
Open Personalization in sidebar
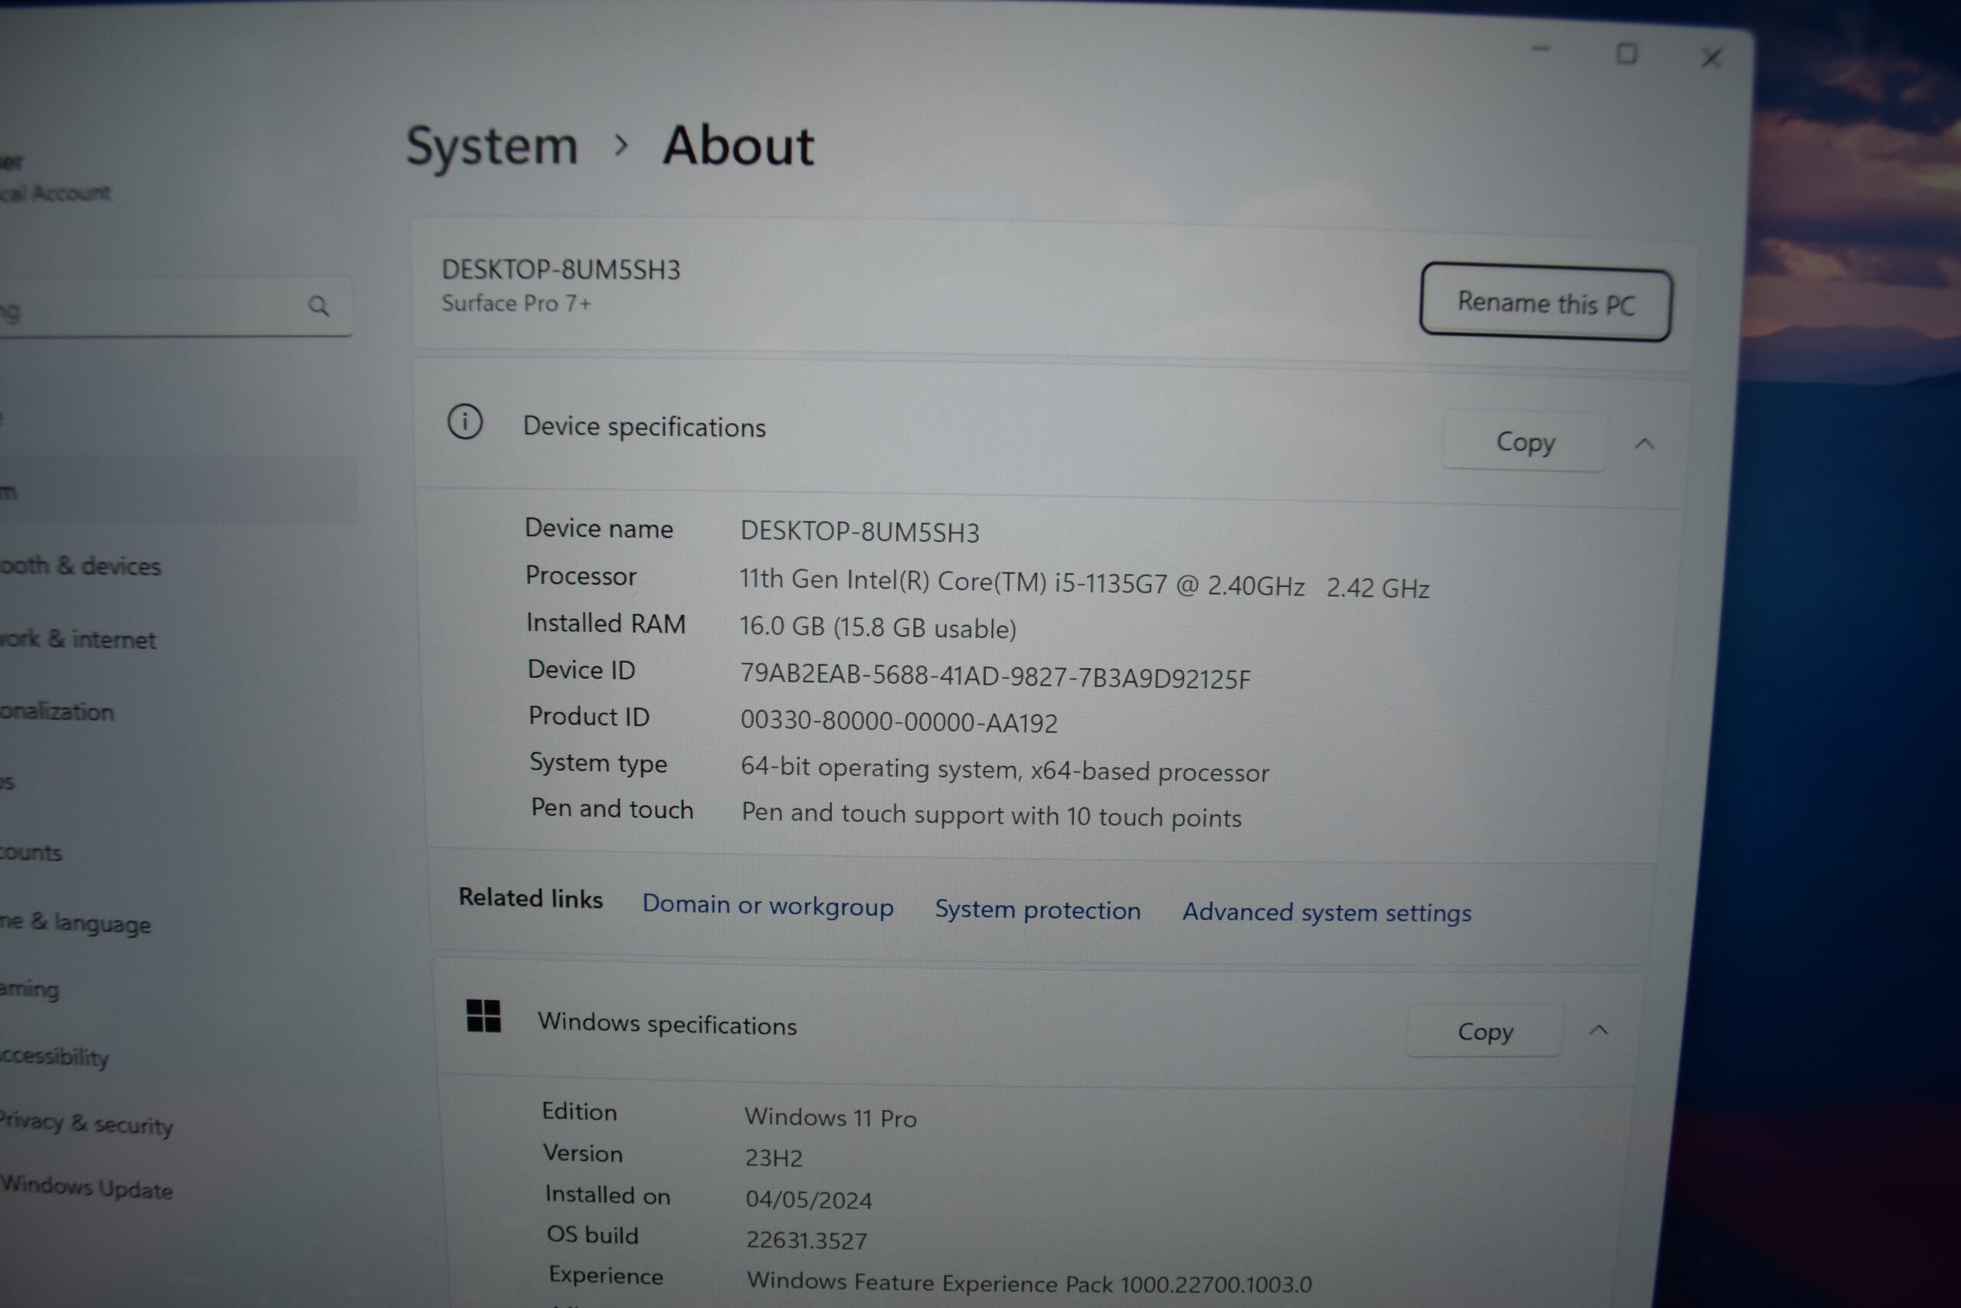(x=57, y=712)
